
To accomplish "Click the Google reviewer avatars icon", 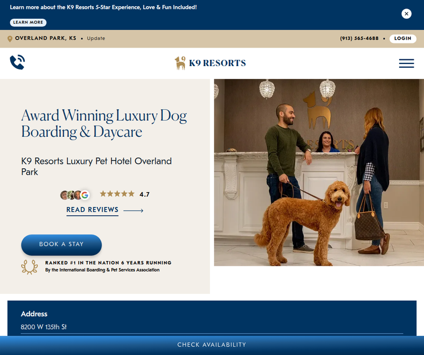I will (75, 195).
